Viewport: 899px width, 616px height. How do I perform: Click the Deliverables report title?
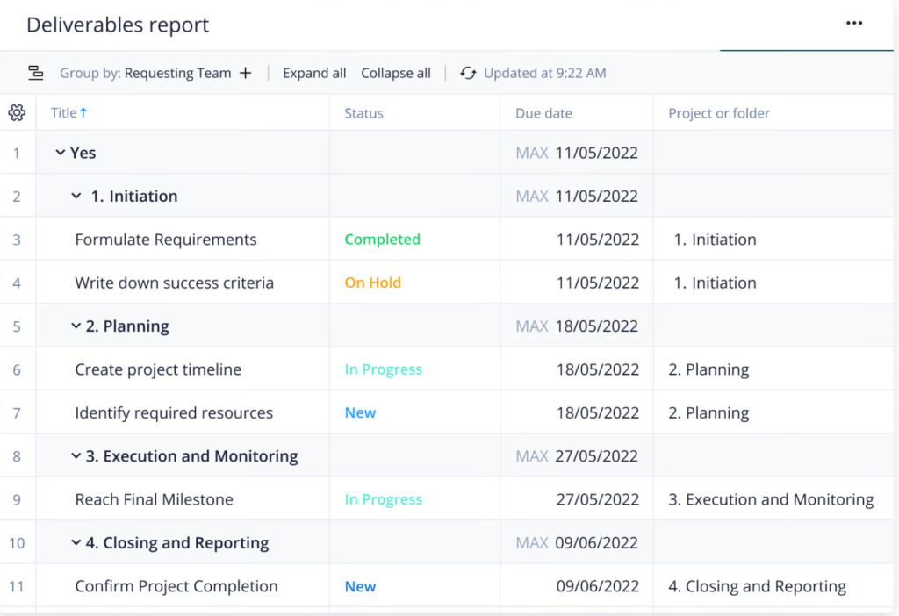point(117,25)
